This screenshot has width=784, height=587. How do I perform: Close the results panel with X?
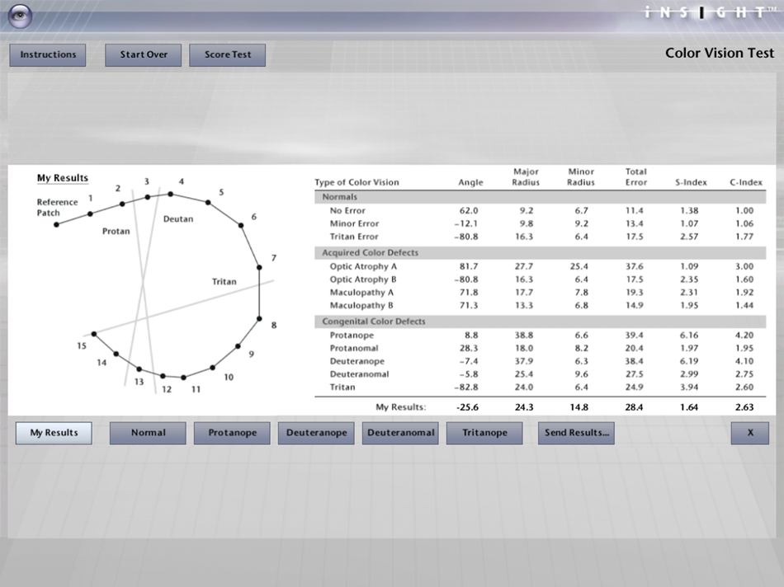pyautogui.click(x=750, y=433)
